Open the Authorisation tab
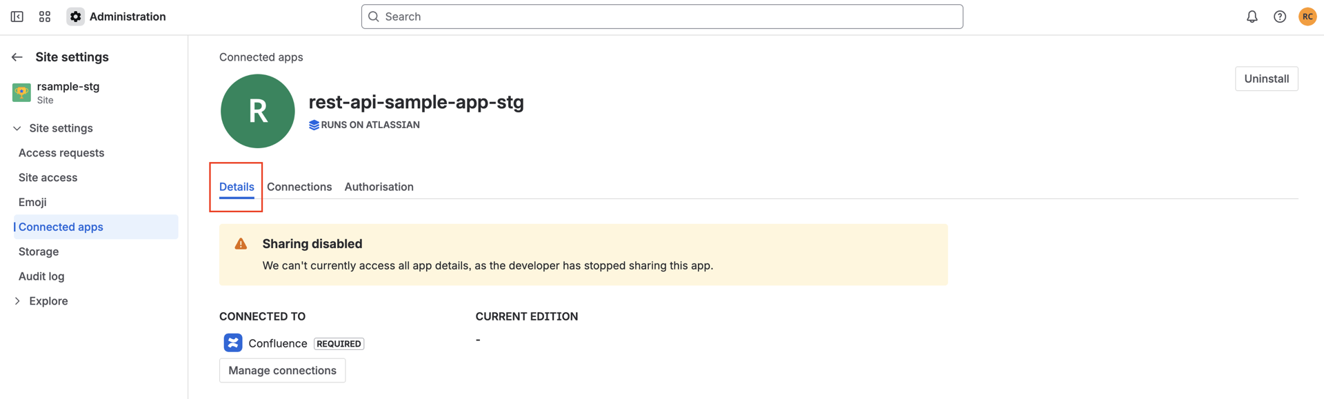The height and width of the screenshot is (399, 1324). click(379, 187)
